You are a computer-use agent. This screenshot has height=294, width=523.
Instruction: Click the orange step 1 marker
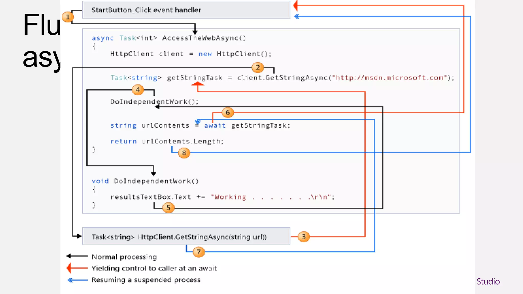click(68, 17)
